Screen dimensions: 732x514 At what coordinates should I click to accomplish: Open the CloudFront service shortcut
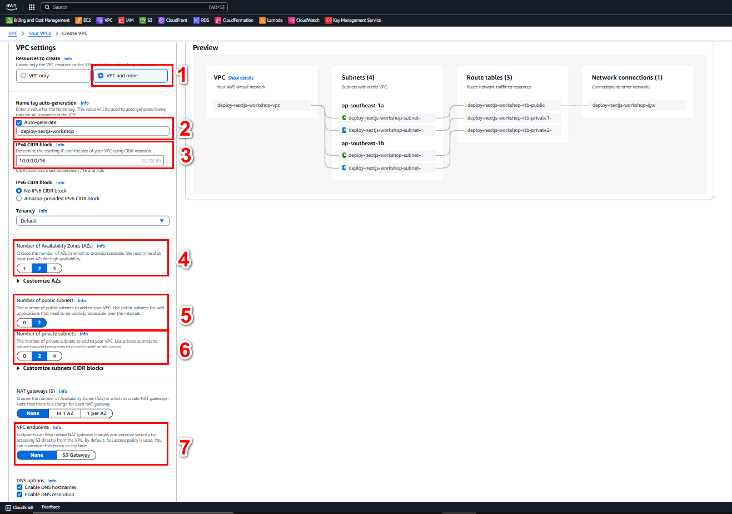click(173, 21)
